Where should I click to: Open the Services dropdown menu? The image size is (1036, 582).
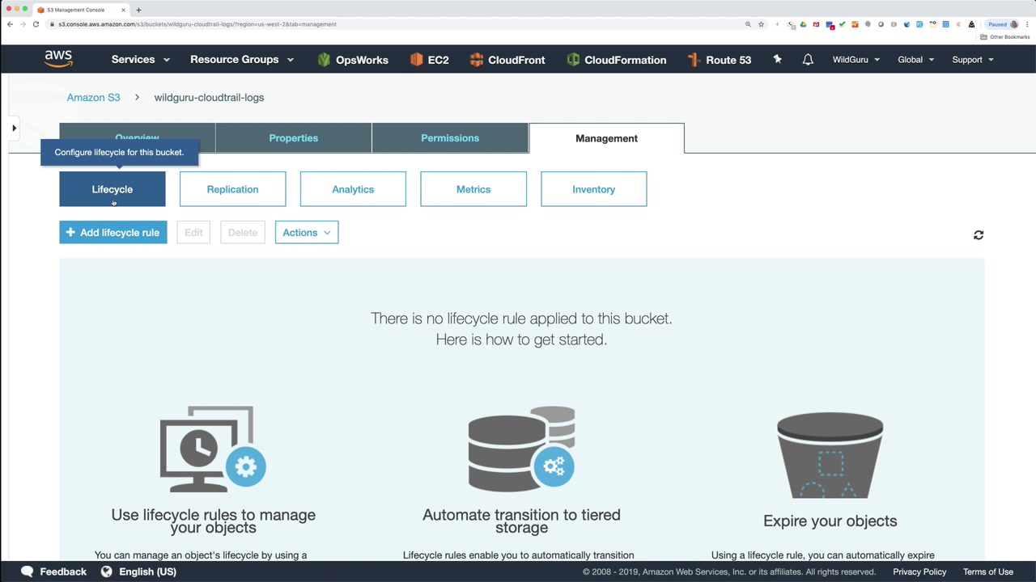141,60
